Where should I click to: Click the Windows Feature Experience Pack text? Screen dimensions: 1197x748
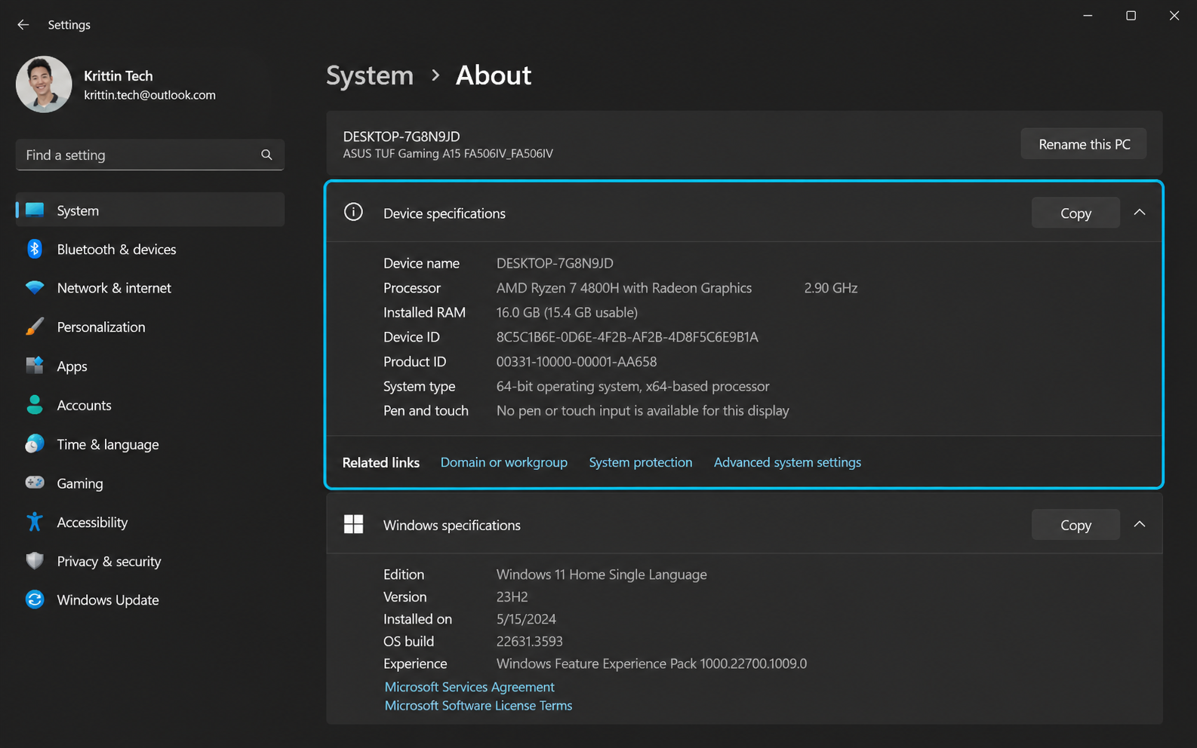pos(651,664)
